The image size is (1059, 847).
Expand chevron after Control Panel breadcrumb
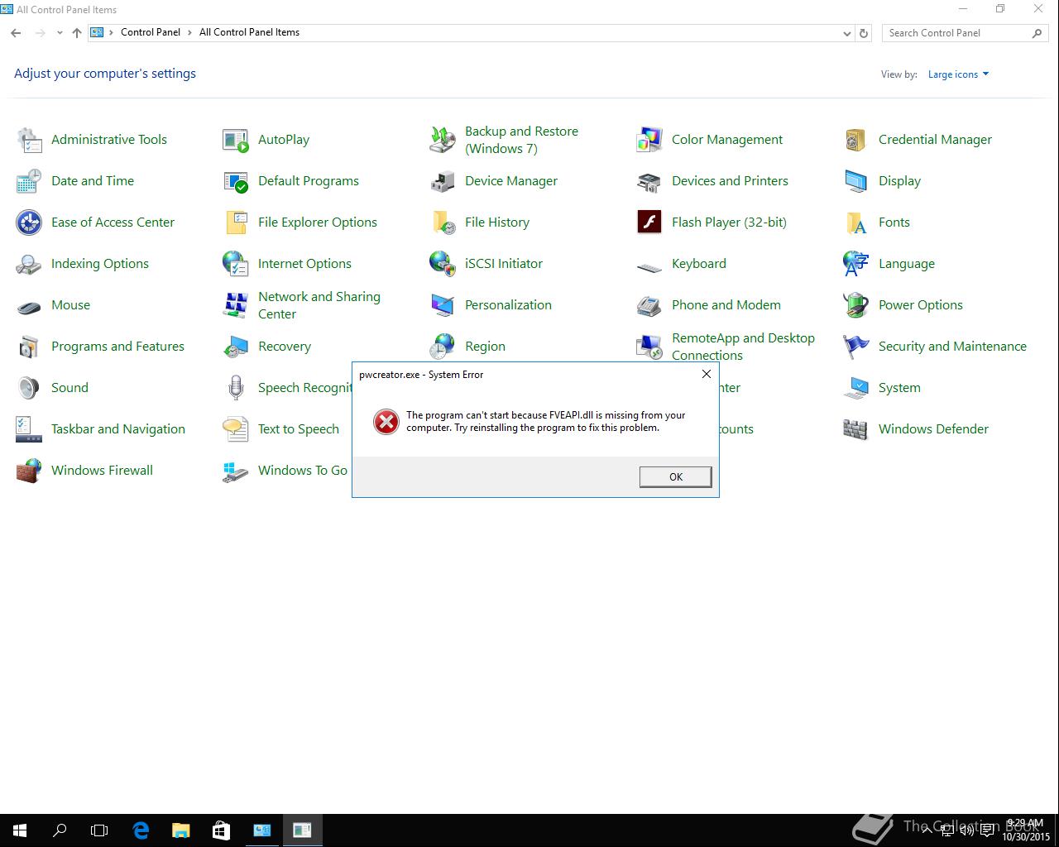pyautogui.click(x=190, y=33)
